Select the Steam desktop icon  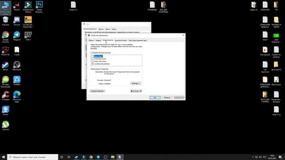(5, 66)
